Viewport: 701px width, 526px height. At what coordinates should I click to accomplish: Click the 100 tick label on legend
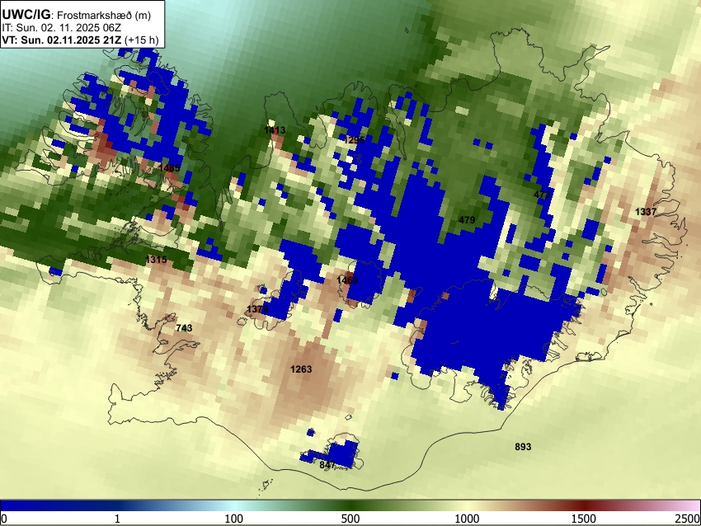[x=234, y=519]
